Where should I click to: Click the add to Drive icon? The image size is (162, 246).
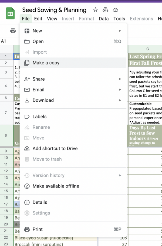point(105,10)
